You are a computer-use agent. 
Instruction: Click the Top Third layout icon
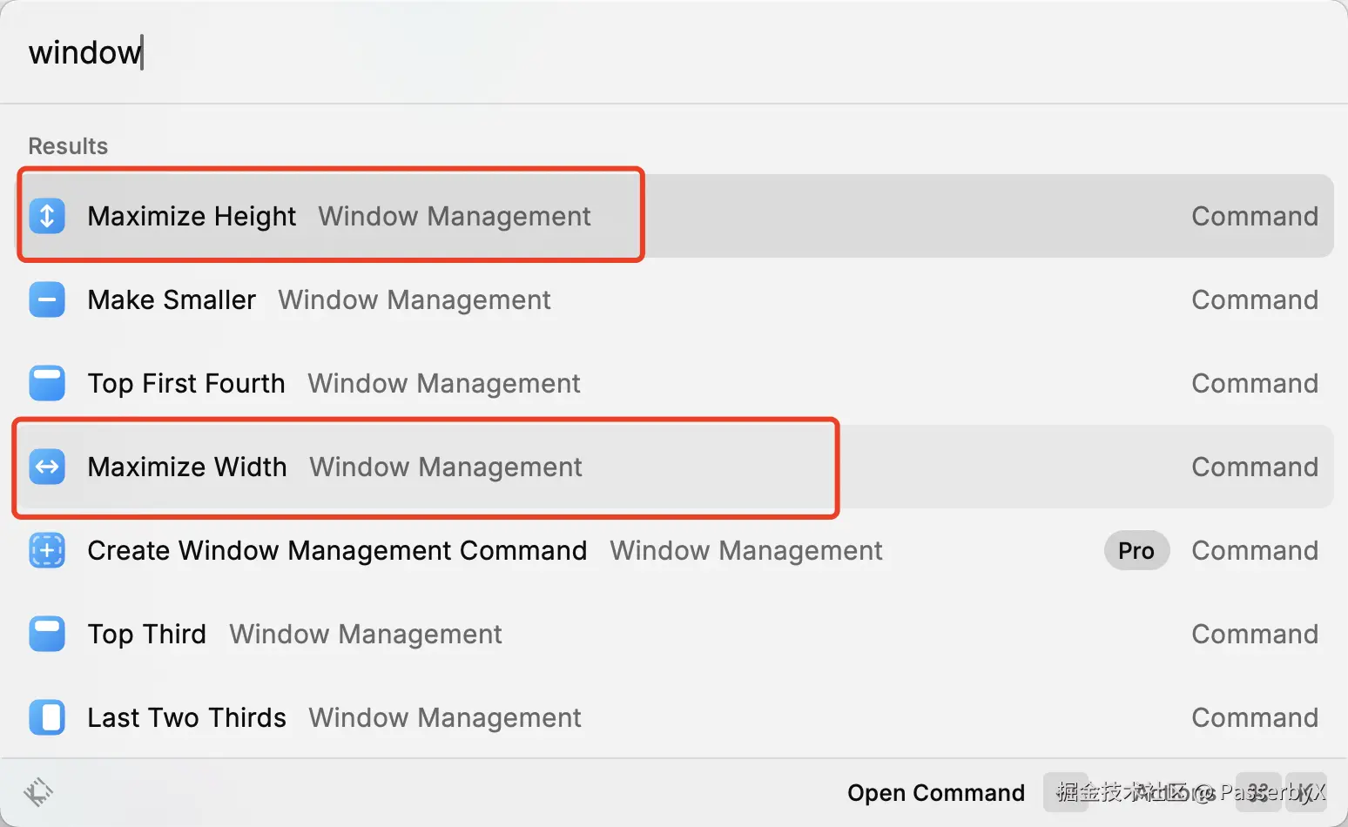[47, 634]
